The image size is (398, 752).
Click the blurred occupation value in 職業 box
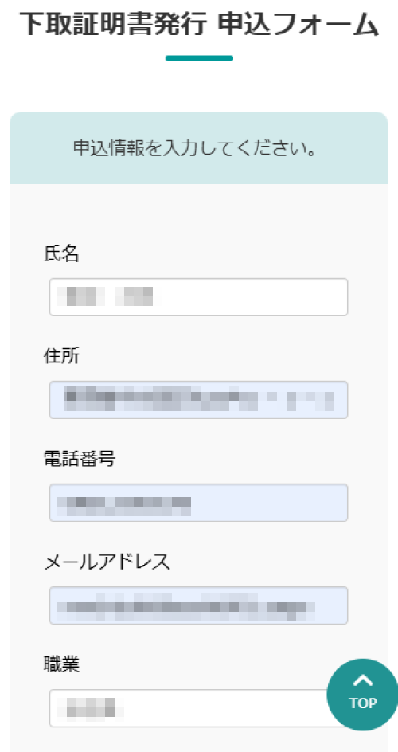tap(90, 707)
